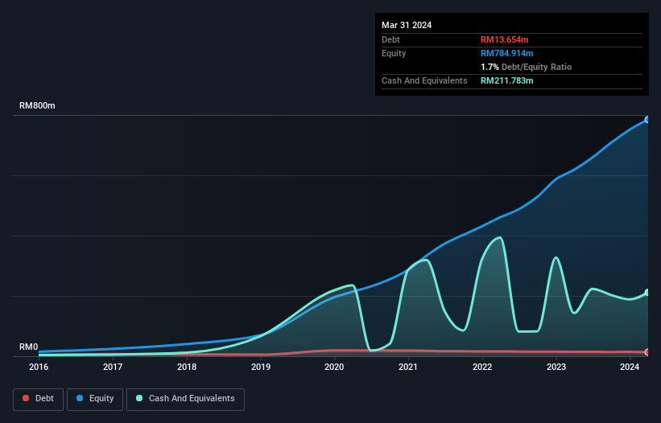The width and height of the screenshot is (661, 423).
Task: Click the RM0 y-axis label
Action: [29, 347]
